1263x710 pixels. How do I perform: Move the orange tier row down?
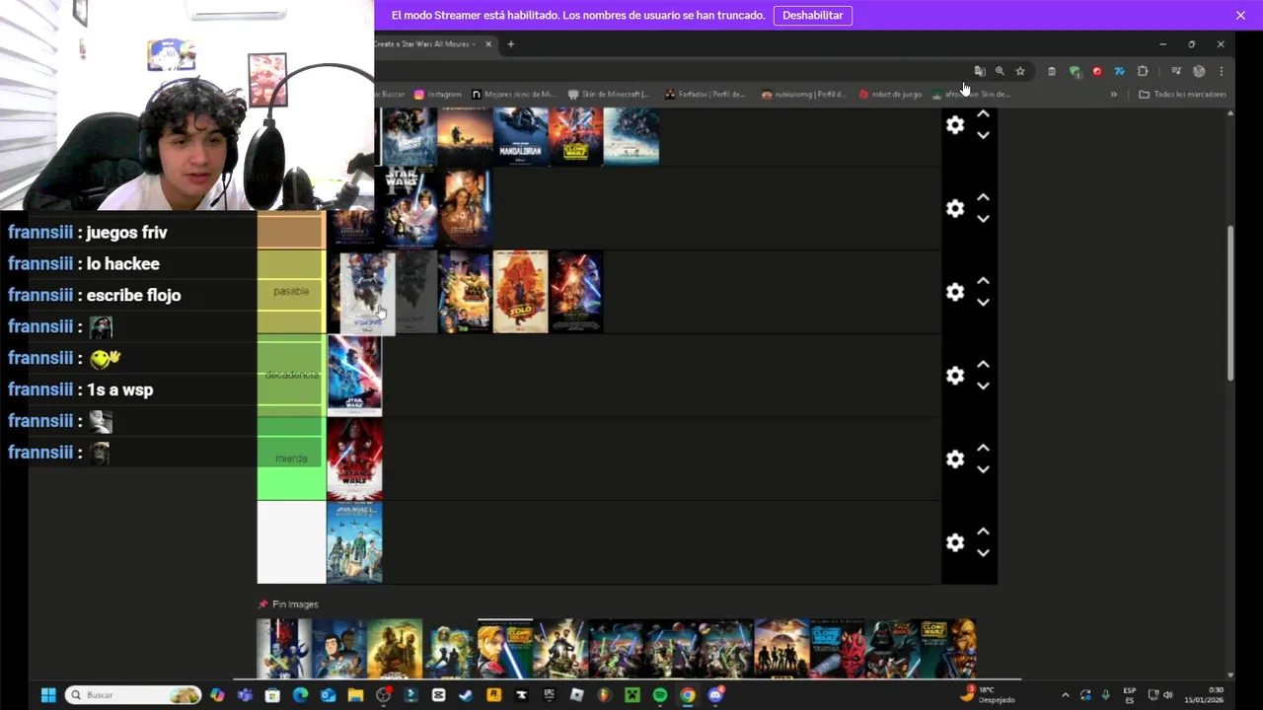point(983,219)
